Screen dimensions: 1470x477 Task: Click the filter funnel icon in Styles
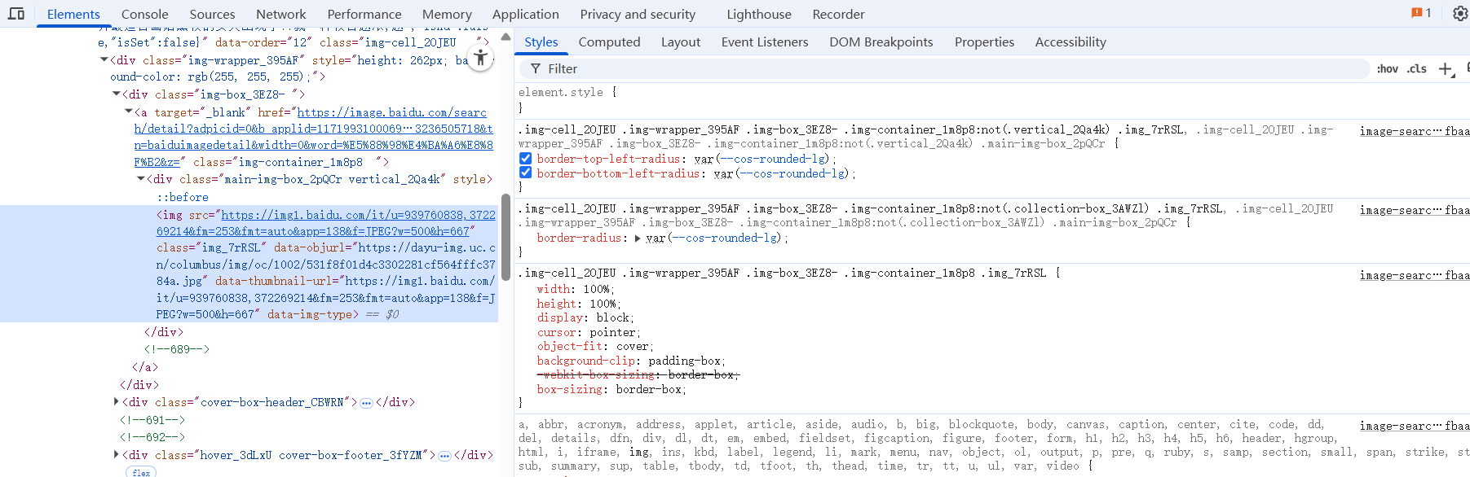536,69
